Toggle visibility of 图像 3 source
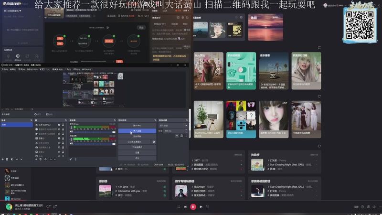 click(59, 138)
